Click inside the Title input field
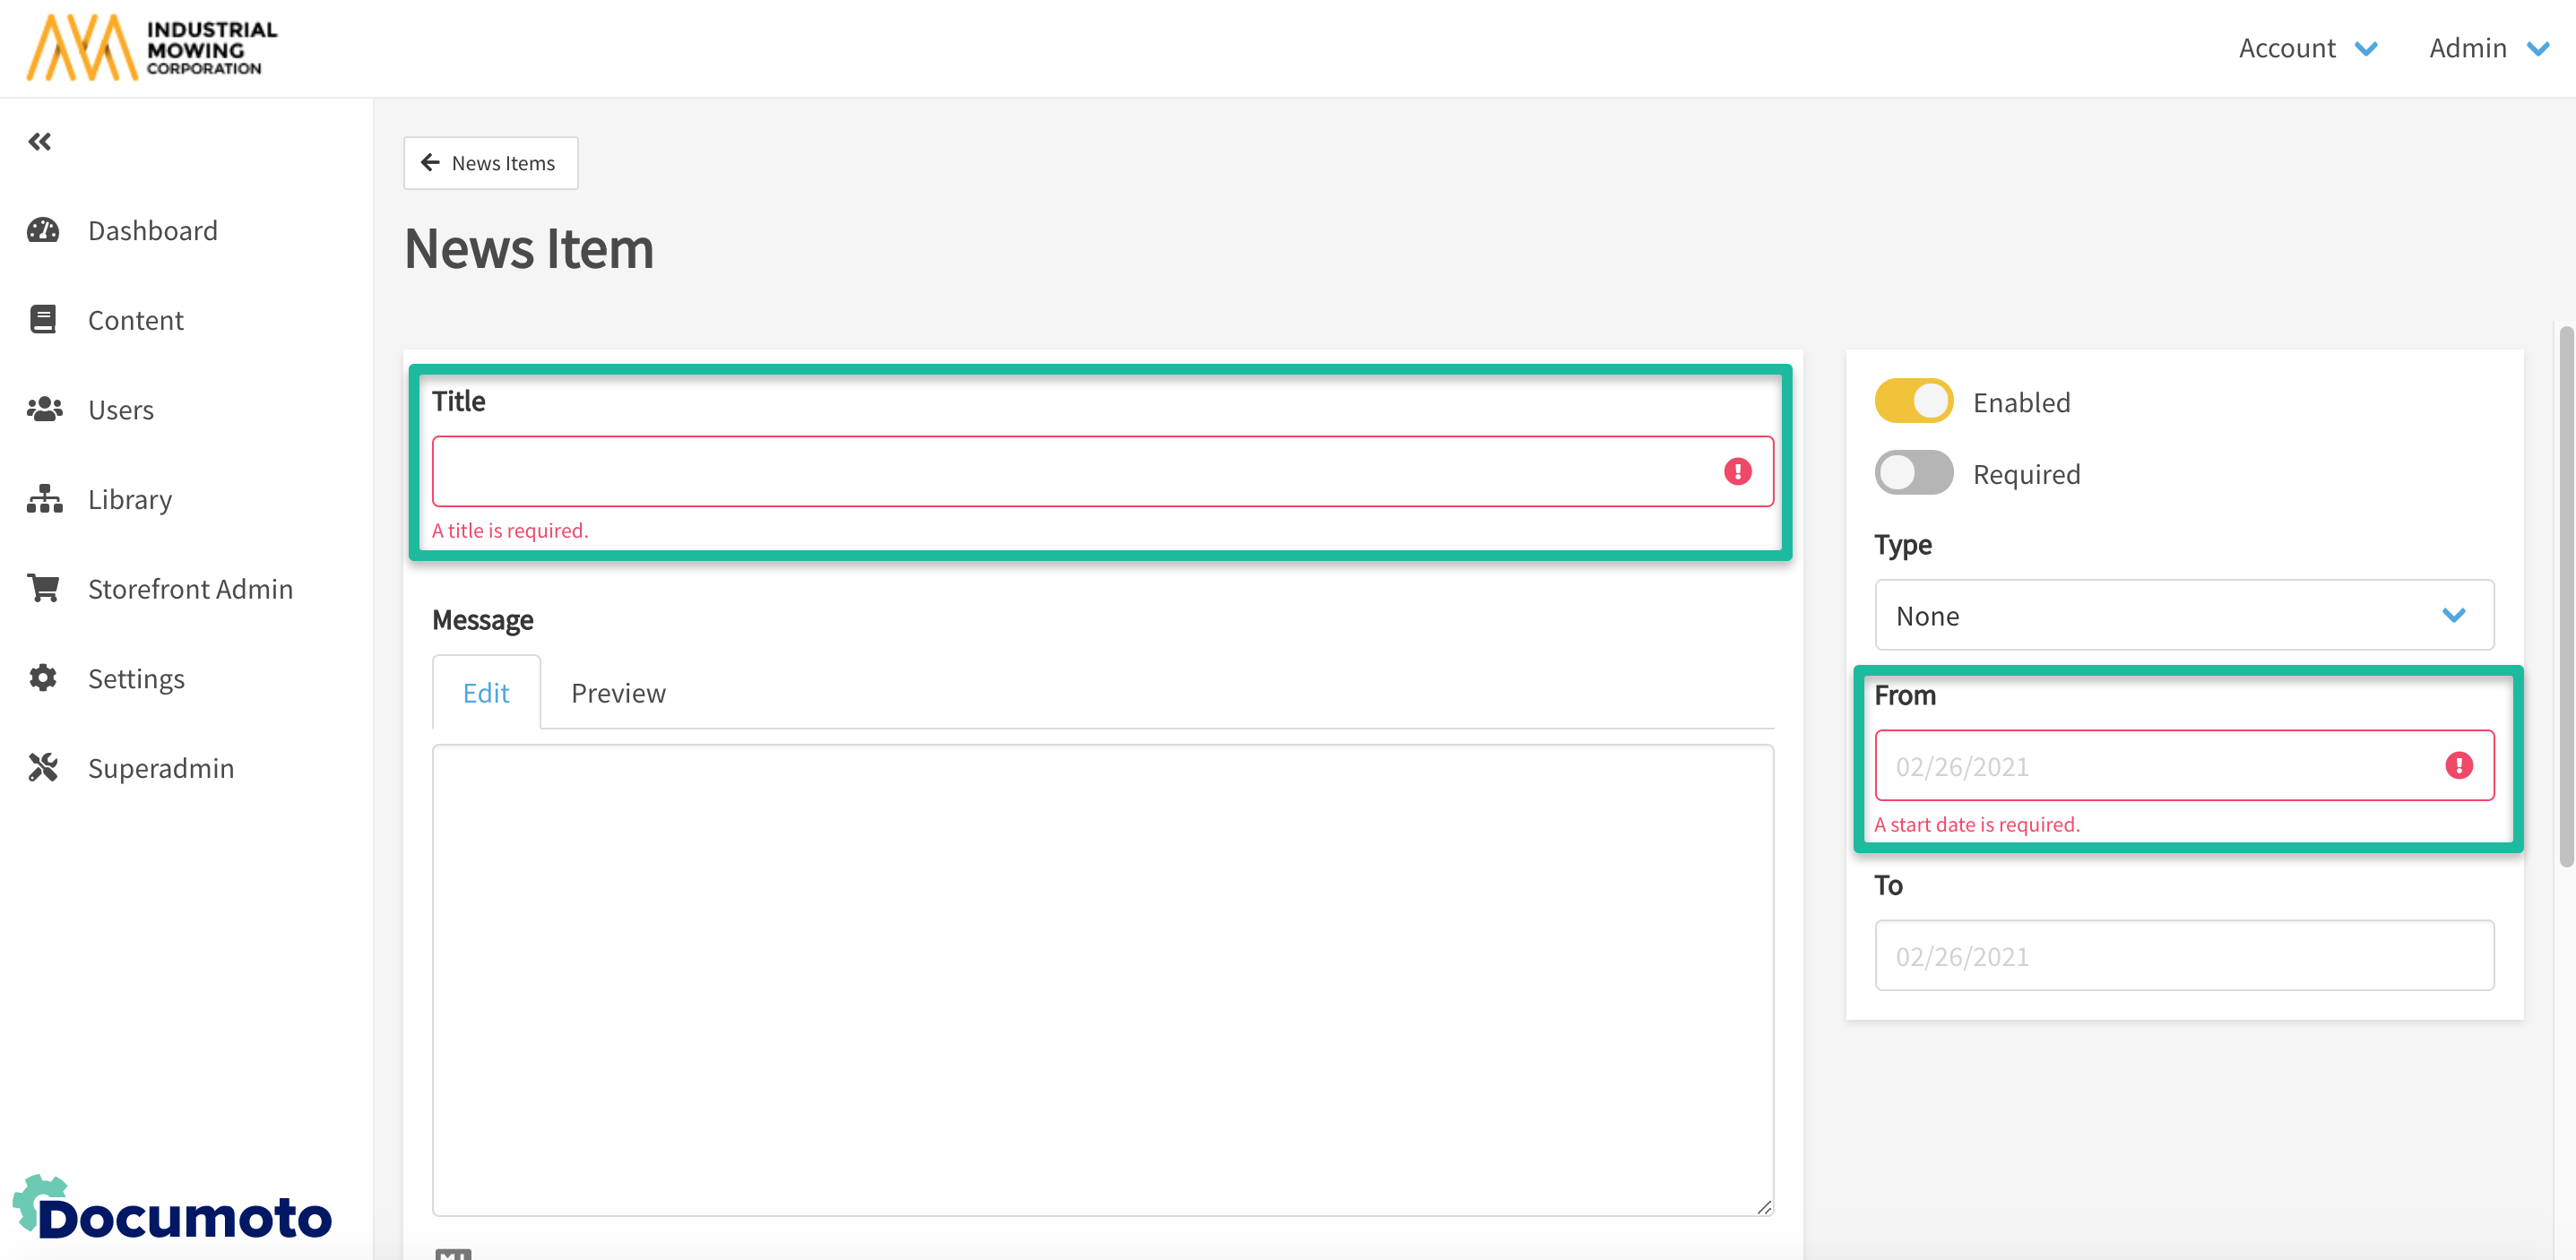 tap(1070, 472)
